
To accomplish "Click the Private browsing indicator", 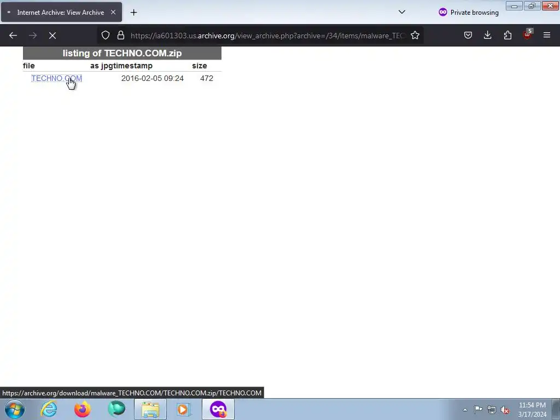I will (469, 13).
